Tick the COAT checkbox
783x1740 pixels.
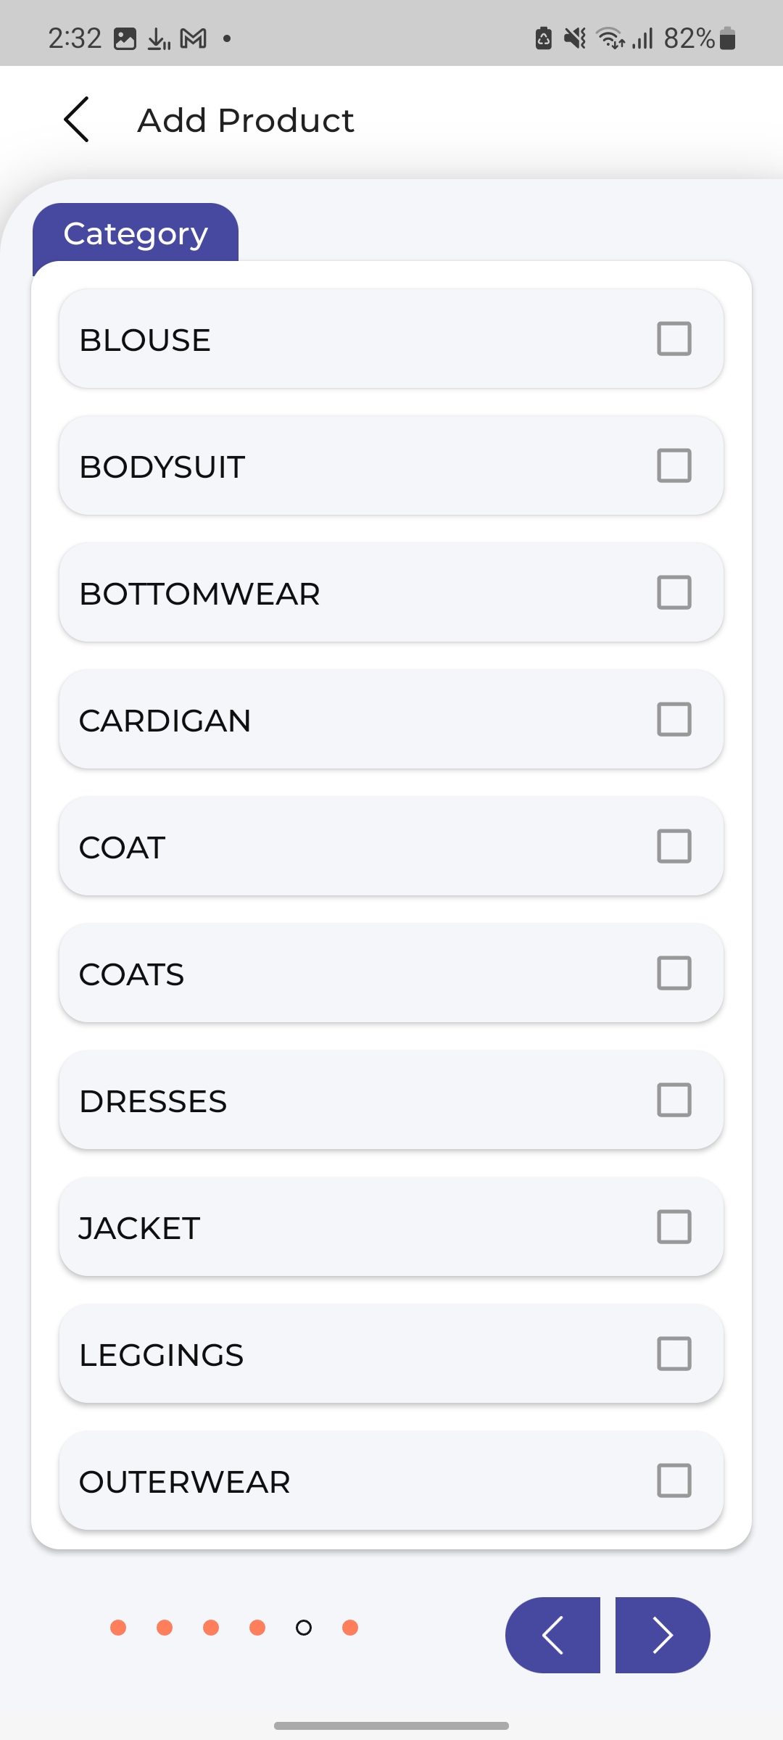click(x=674, y=846)
